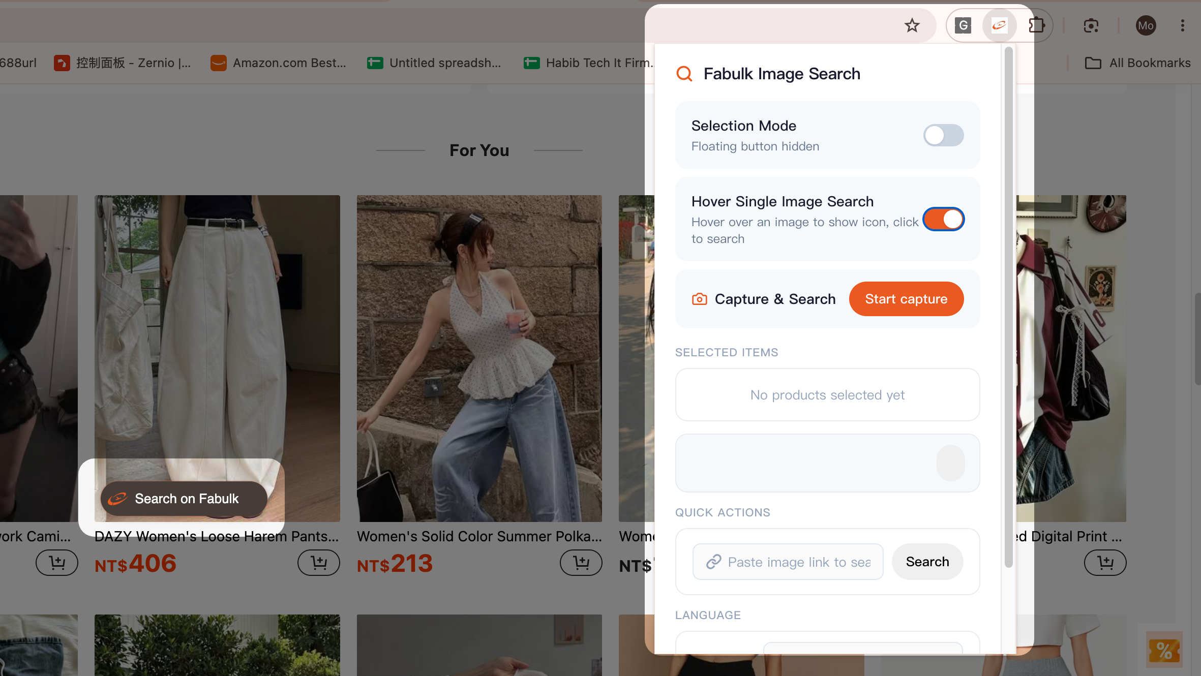Open the Mo profile avatar
Image resolution: width=1201 pixels, height=676 pixels.
[1146, 25]
